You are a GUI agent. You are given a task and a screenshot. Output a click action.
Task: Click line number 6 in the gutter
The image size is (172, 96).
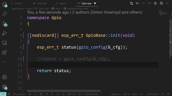tap(21, 35)
